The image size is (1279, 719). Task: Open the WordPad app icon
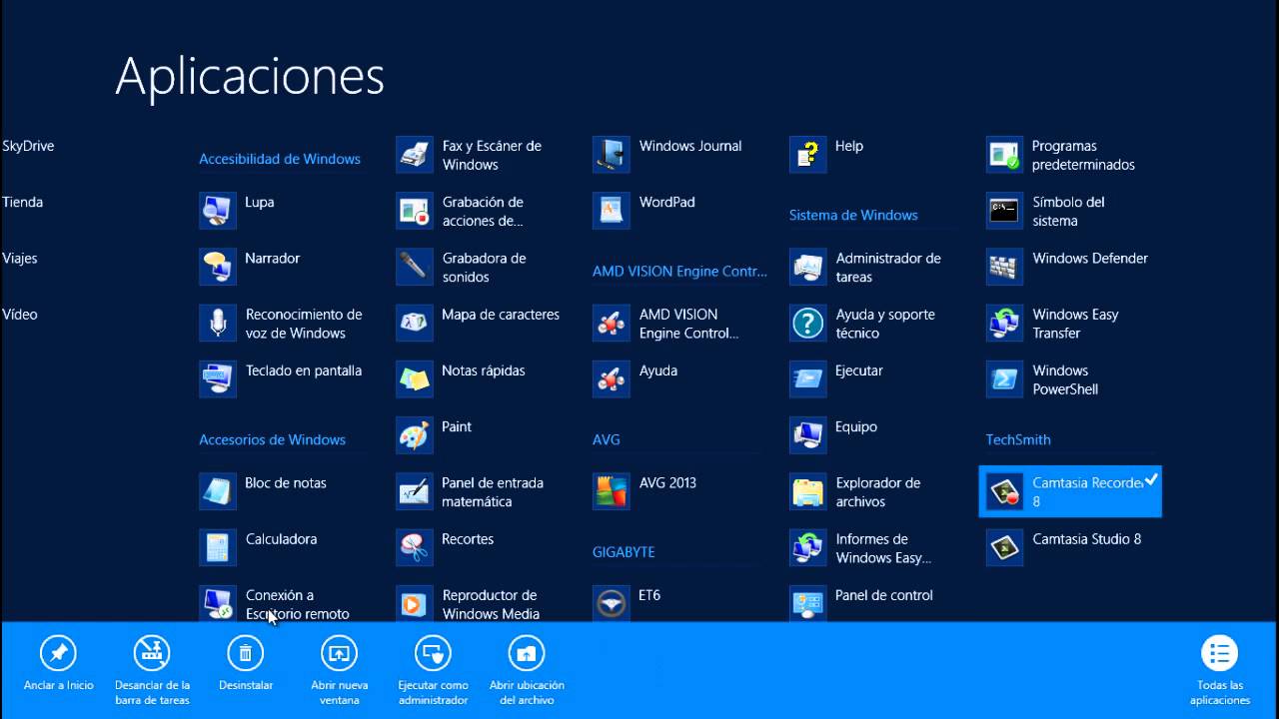[612, 211]
